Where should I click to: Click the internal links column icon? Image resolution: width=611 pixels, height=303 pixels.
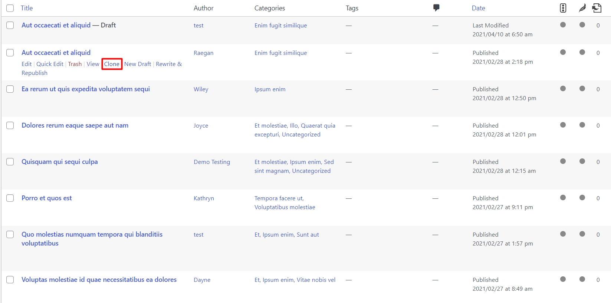click(597, 8)
